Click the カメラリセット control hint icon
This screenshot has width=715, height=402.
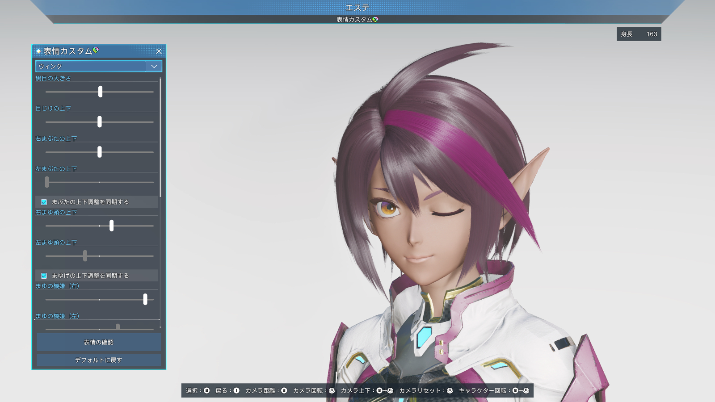[450, 390]
